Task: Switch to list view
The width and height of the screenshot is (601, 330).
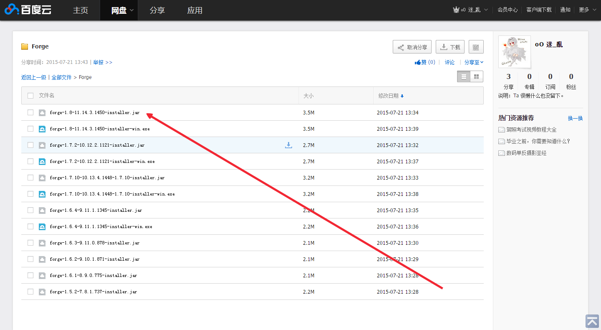Action: [x=464, y=77]
